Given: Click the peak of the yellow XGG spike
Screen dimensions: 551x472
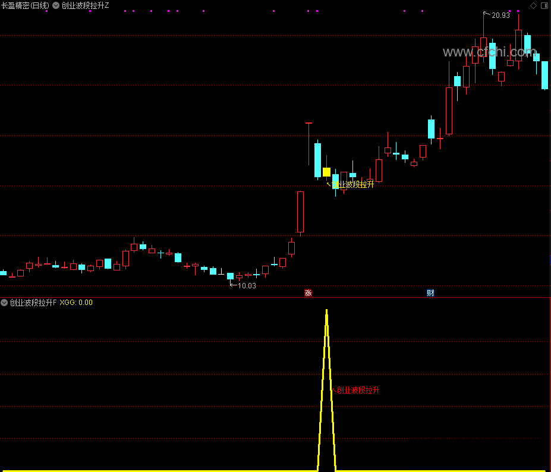Looking at the screenshot, I should pyautogui.click(x=327, y=311).
